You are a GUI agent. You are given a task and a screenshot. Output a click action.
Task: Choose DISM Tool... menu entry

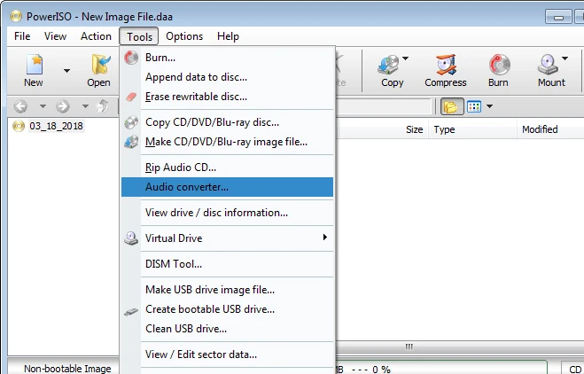click(227, 264)
